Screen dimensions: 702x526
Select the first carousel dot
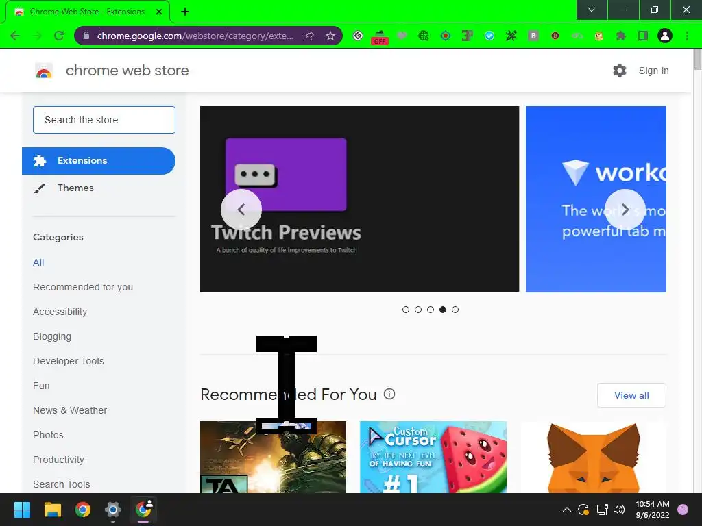[x=406, y=310]
